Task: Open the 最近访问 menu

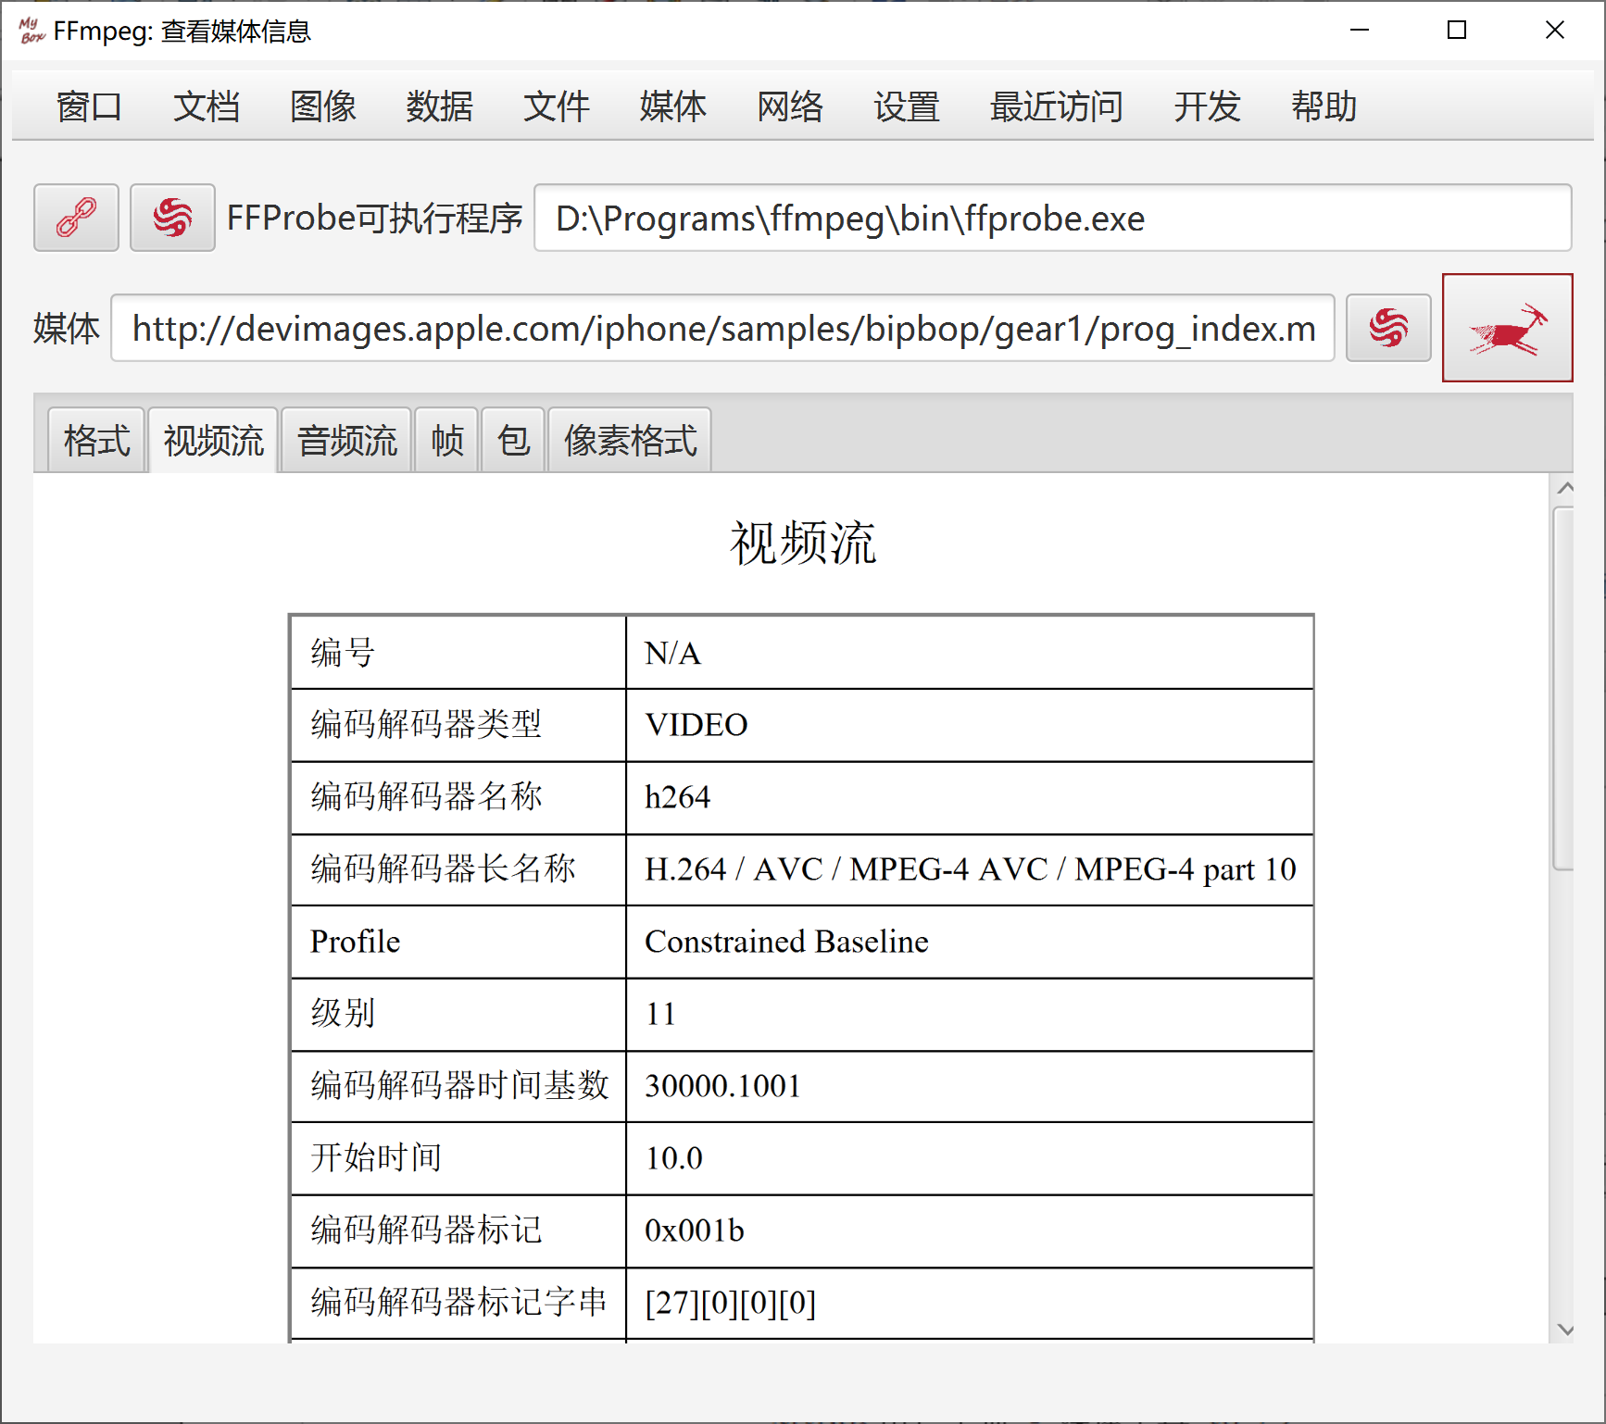Action: click(x=1057, y=106)
